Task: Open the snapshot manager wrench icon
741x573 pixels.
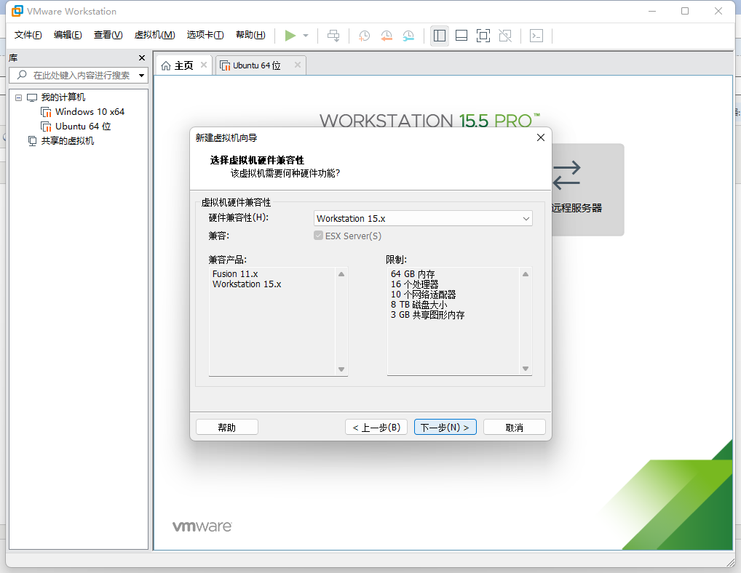Action: 408,36
